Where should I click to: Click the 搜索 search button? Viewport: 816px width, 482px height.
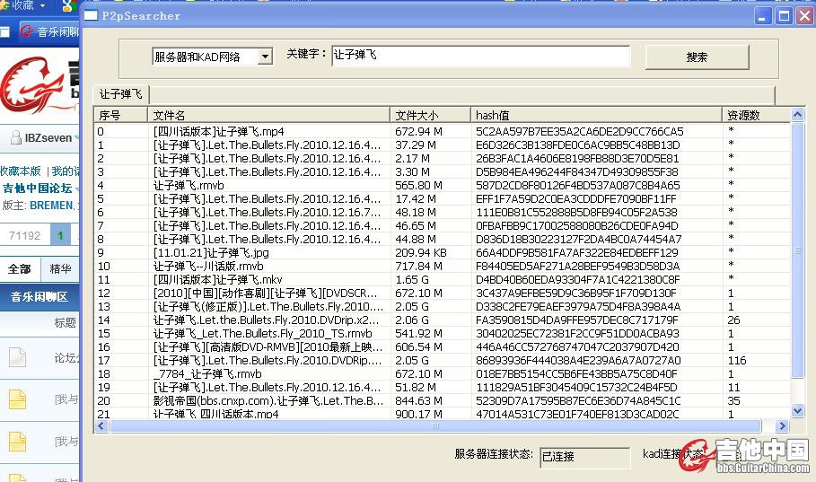697,57
